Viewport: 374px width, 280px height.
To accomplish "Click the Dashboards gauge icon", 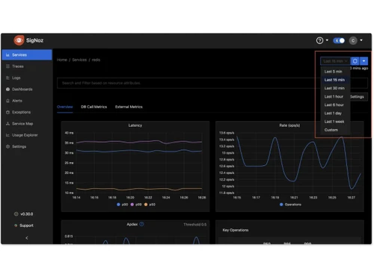I will point(7,89).
